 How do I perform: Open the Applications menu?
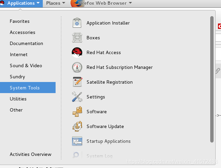coord(21,3)
